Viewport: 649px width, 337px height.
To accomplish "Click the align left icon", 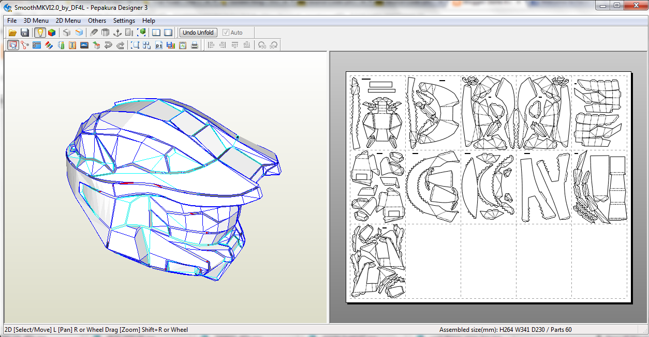I will click(211, 45).
